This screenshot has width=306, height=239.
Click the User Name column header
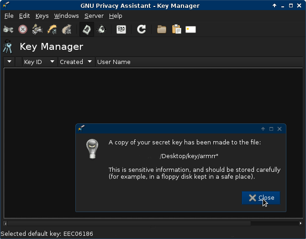pyautogui.click(x=199, y=62)
